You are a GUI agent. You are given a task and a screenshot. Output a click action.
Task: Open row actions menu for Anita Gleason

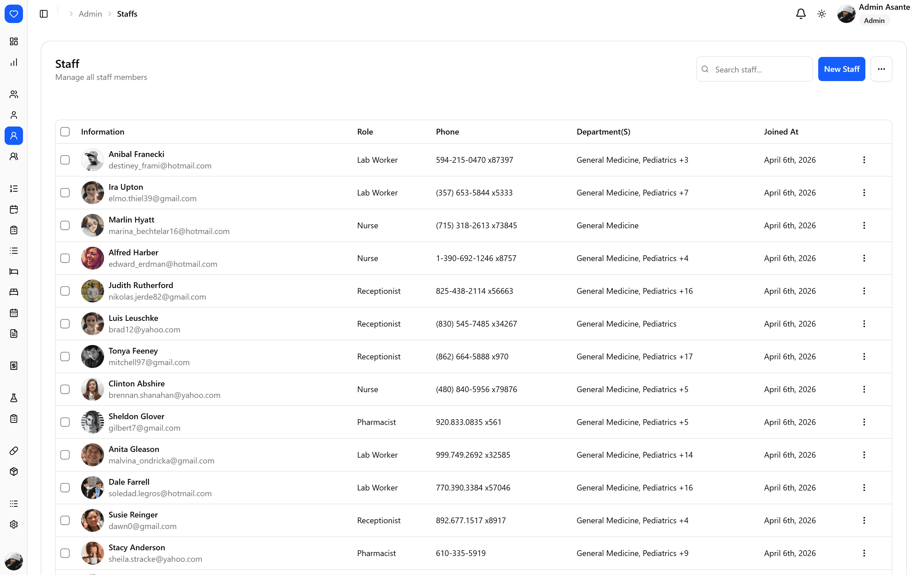pos(864,455)
